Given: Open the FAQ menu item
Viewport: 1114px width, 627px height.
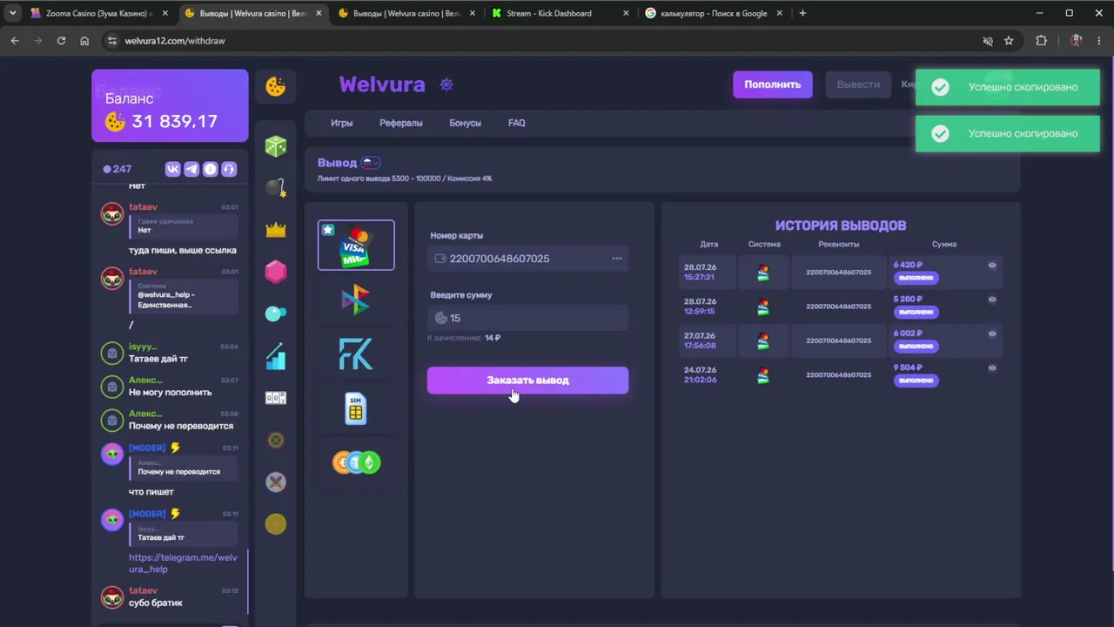Looking at the screenshot, I should [x=517, y=123].
